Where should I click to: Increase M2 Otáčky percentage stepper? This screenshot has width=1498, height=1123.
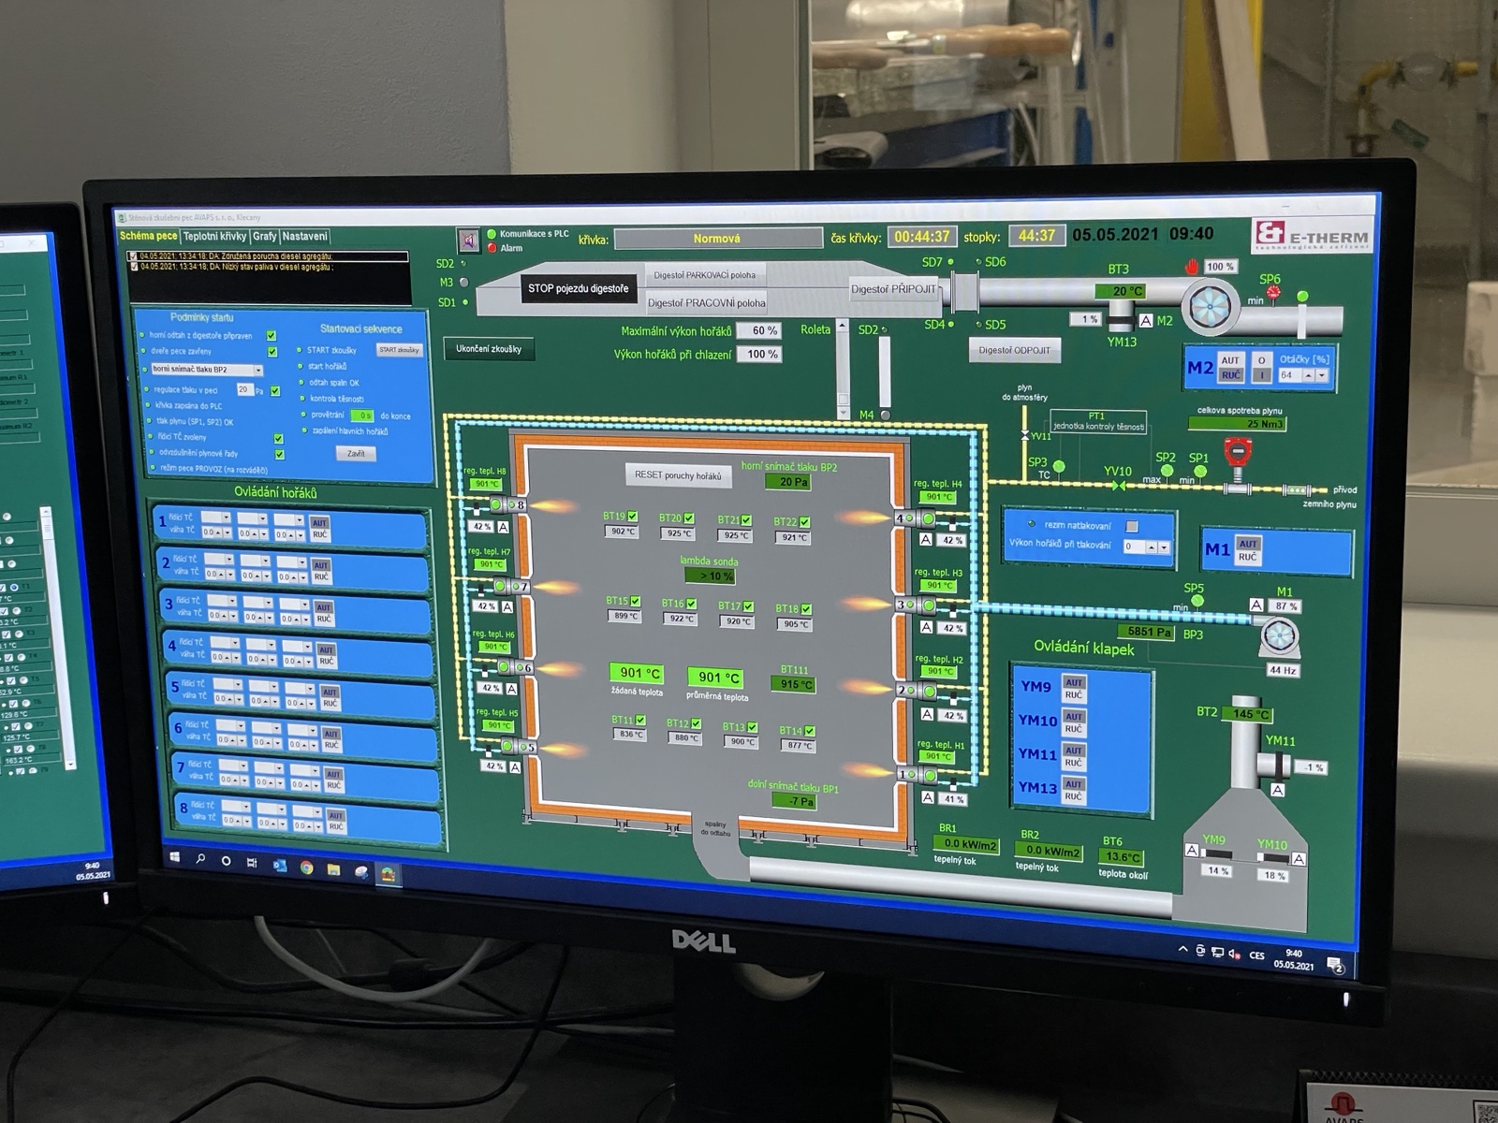1308,375
